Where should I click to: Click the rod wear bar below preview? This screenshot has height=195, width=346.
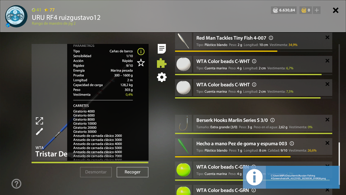[x=90, y=162]
